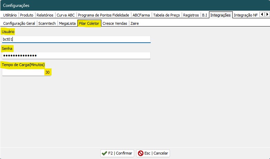The height and width of the screenshot is (159, 270).
Task: Go to the Relatórios tab
Action: pyautogui.click(x=45, y=15)
